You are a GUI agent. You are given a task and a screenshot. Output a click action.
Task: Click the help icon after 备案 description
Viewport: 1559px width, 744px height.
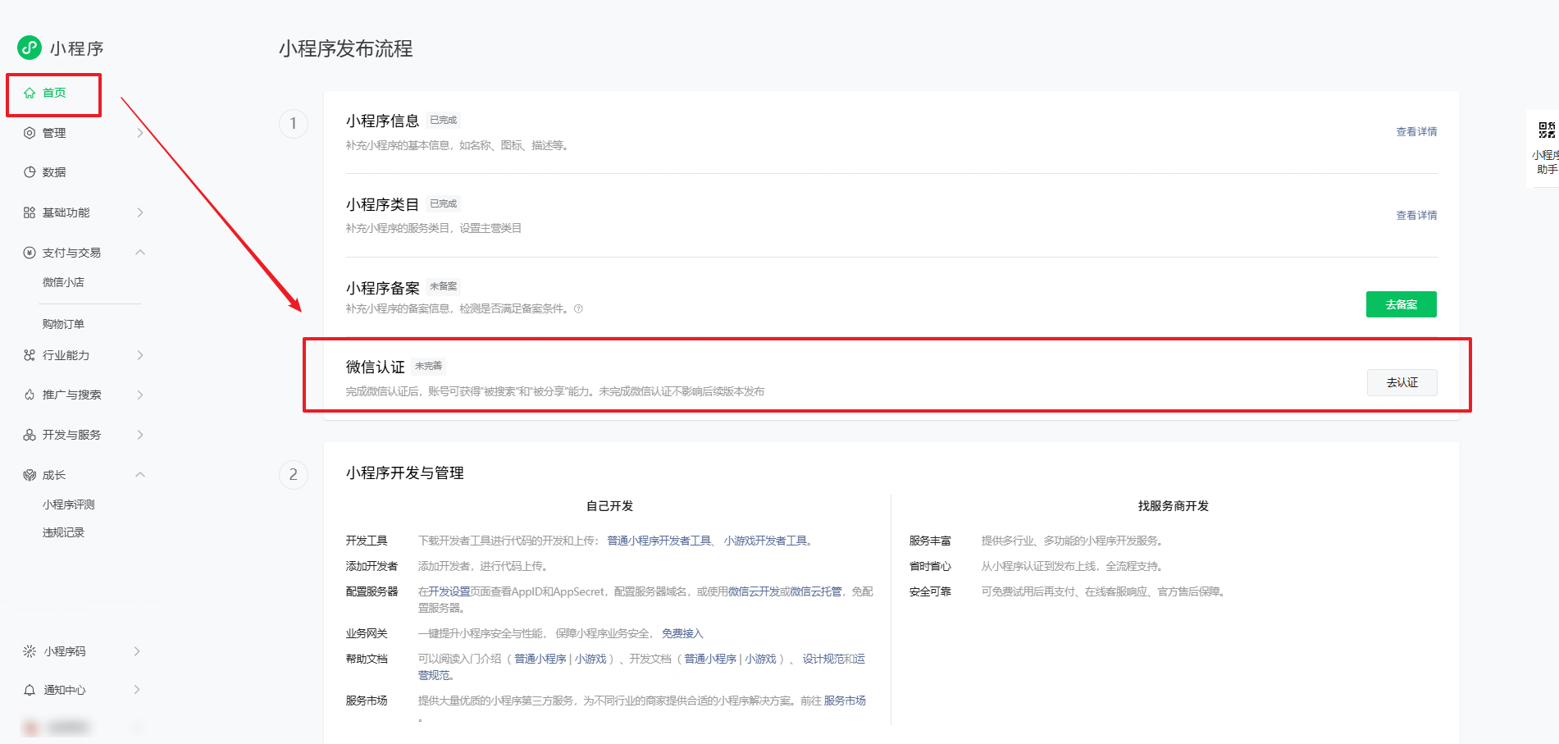tap(578, 309)
